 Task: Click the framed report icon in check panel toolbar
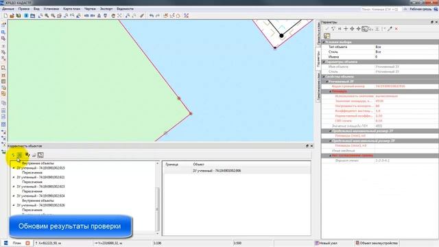(40, 155)
